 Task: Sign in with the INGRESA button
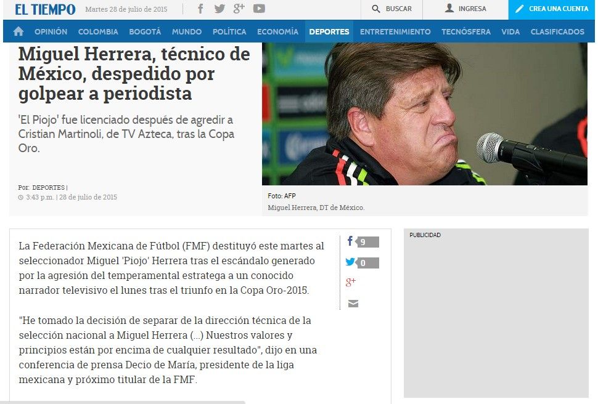[465, 9]
